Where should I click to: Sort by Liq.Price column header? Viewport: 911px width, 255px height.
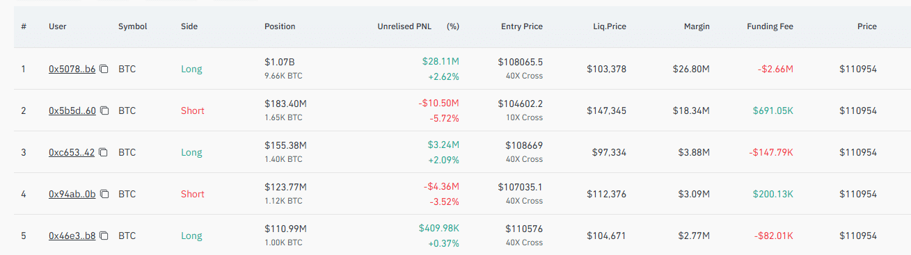tap(608, 26)
